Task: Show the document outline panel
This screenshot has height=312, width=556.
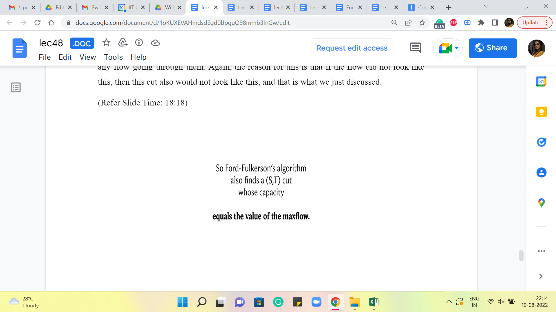Action: pyautogui.click(x=16, y=87)
